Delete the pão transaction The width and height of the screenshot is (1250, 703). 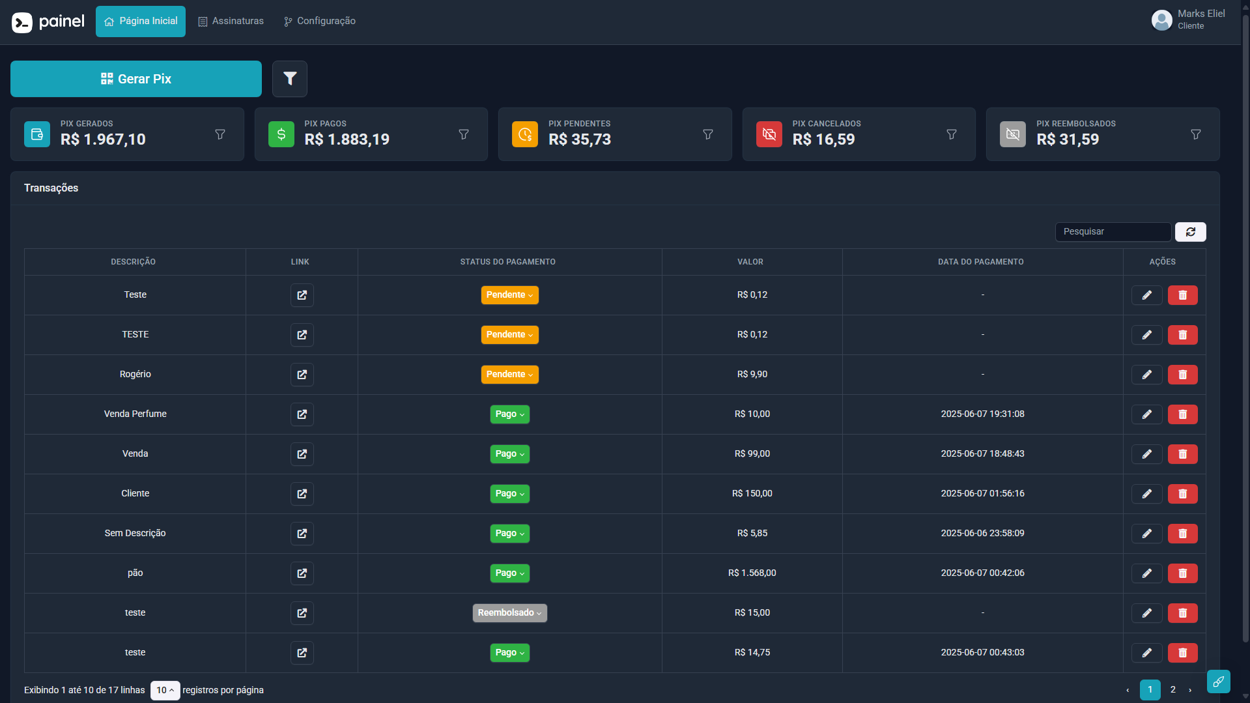[x=1182, y=573]
